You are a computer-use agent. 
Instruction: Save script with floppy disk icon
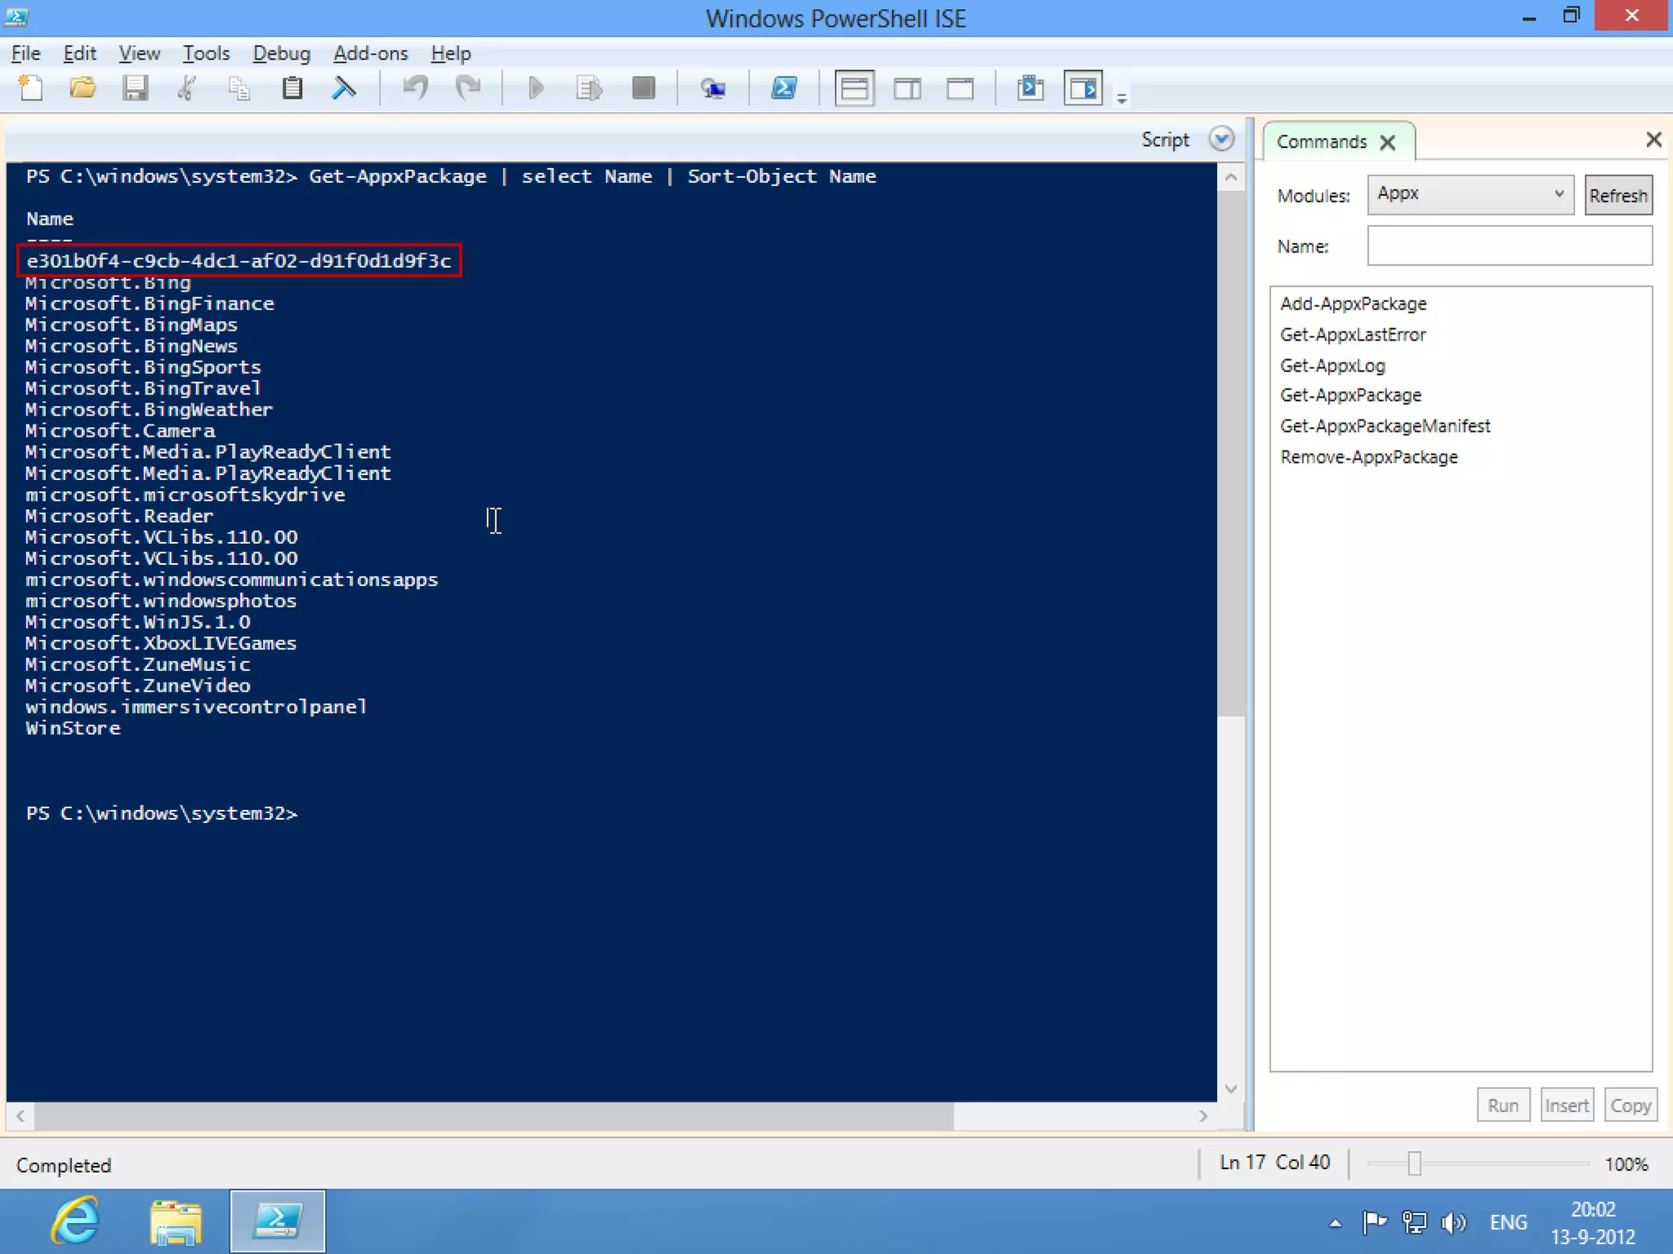coord(135,87)
